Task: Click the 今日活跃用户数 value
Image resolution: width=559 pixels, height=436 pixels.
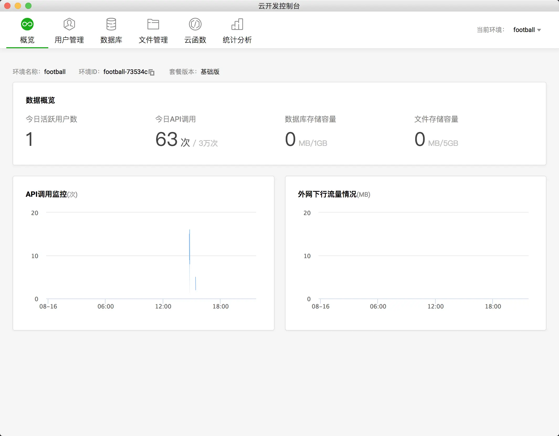Action: 29,139
